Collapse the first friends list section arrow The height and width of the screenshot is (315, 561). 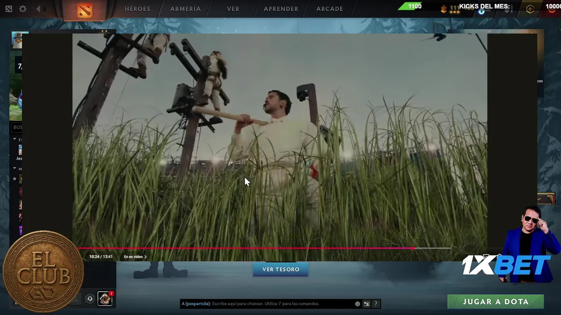(14, 139)
